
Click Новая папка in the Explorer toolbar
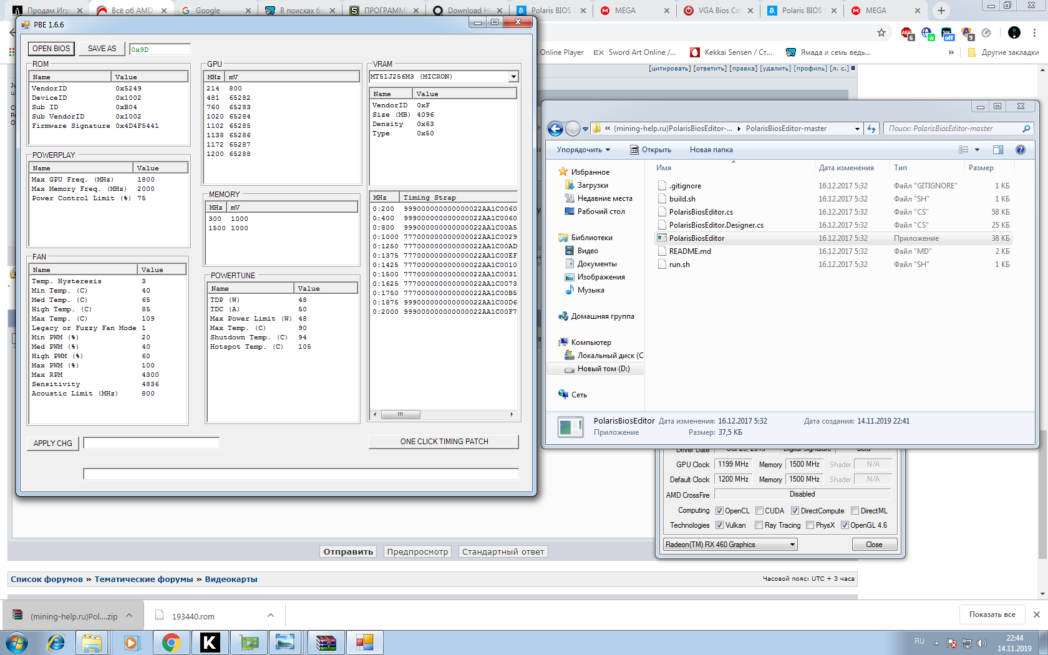tap(711, 150)
